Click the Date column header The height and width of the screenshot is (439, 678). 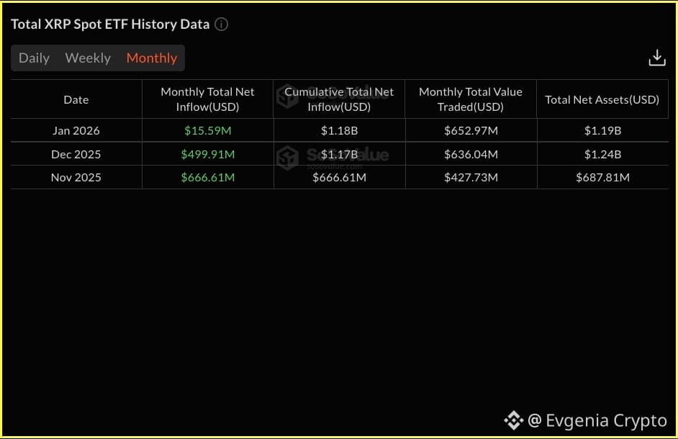click(76, 100)
